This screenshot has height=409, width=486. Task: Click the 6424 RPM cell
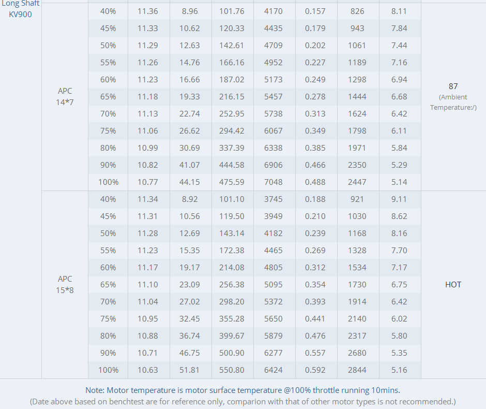coord(274,370)
